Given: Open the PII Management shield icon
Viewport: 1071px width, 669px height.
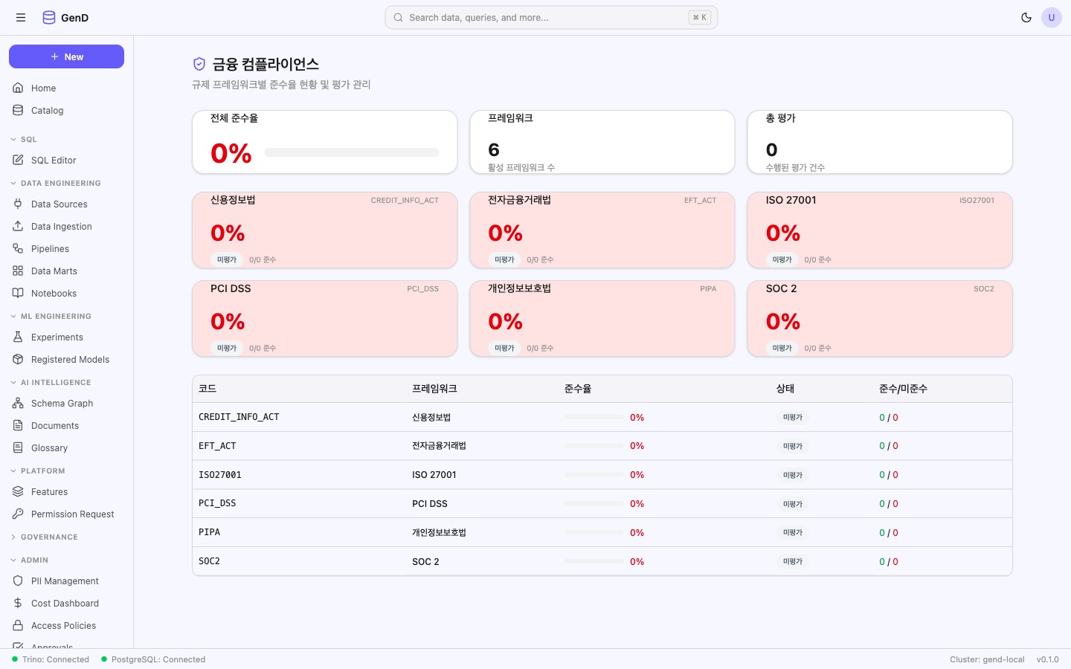Looking at the screenshot, I should (x=18, y=581).
